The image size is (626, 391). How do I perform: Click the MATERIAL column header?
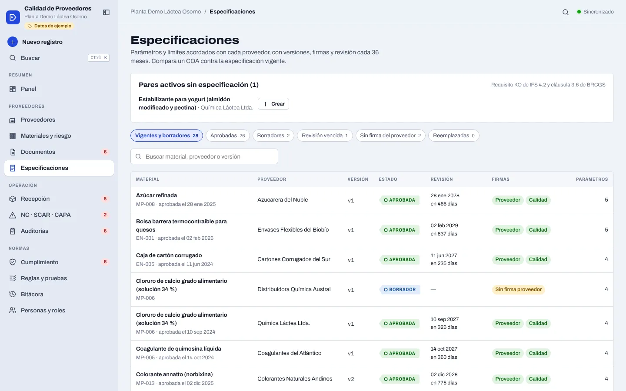tap(148, 179)
